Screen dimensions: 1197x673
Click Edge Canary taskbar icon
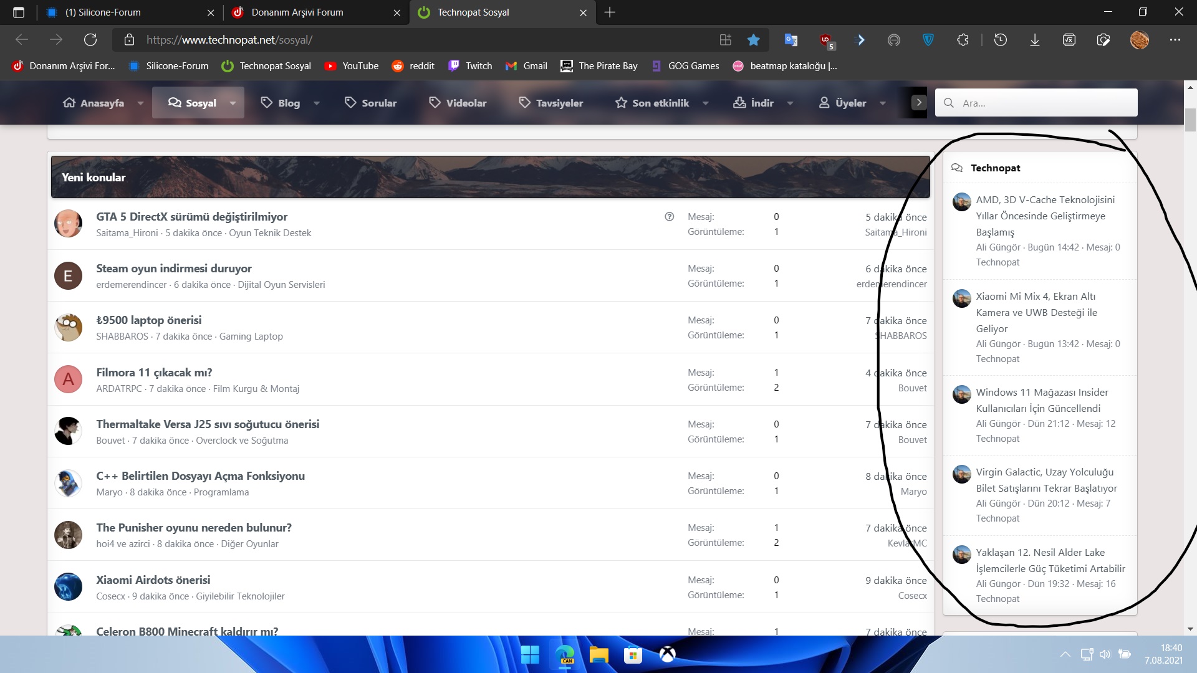point(565,655)
